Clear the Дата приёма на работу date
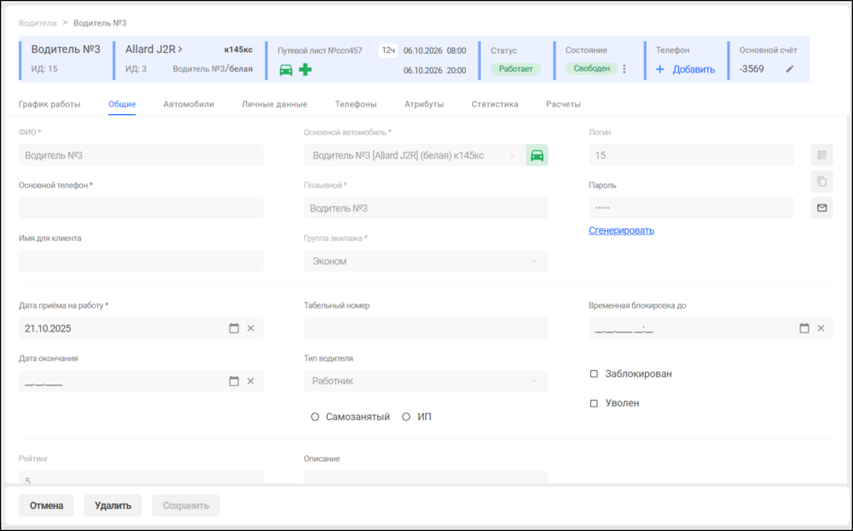 [251, 328]
